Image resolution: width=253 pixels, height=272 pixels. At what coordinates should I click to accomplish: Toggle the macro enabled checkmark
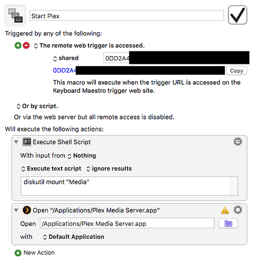(x=237, y=15)
